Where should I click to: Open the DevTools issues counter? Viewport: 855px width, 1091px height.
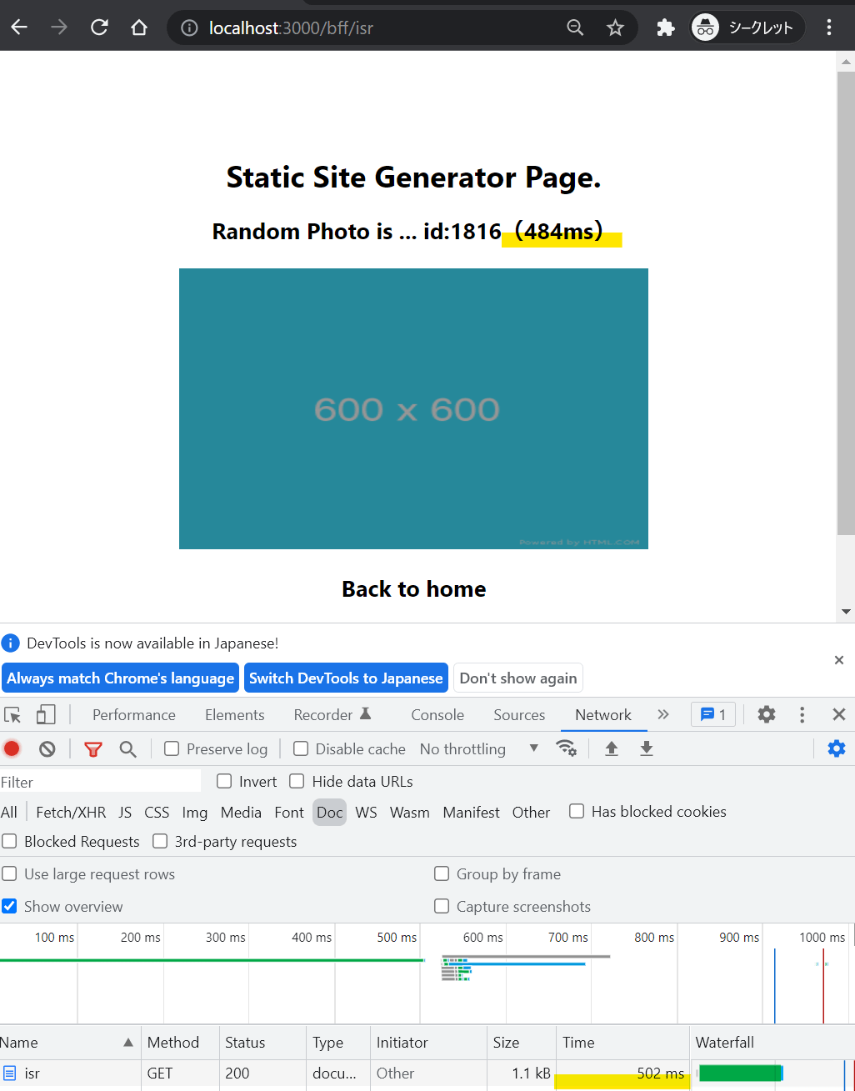(713, 714)
